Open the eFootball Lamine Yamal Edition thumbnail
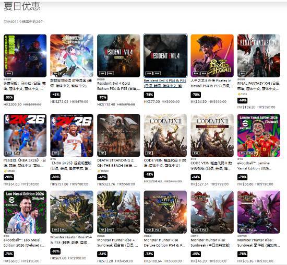287x265 pixels. pos(259,135)
